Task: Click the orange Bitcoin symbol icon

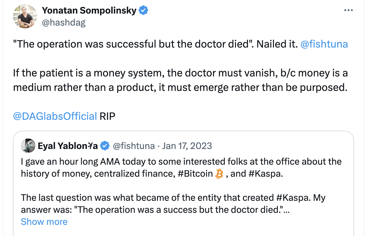Action: coord(219,174)
